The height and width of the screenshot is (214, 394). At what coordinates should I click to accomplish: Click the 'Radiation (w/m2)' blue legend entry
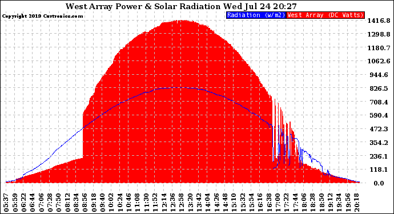pyautogui.click(x=256, y=15)
